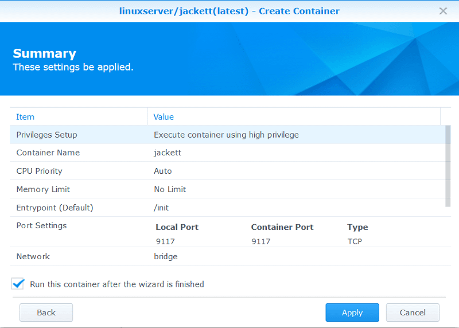Screen dimensions: 459x328
Task: Click the Local Port header text
Action: (x=177, y=227)
